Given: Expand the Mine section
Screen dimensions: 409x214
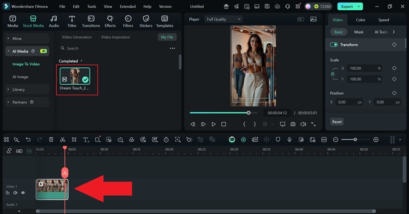Looking at the screenshot, I should (x=27, y=39).
